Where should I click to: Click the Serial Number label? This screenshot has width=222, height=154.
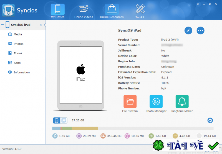129,45
